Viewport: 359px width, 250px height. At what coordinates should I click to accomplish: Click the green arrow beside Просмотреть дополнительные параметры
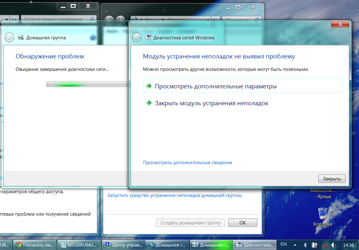(149, 86)
